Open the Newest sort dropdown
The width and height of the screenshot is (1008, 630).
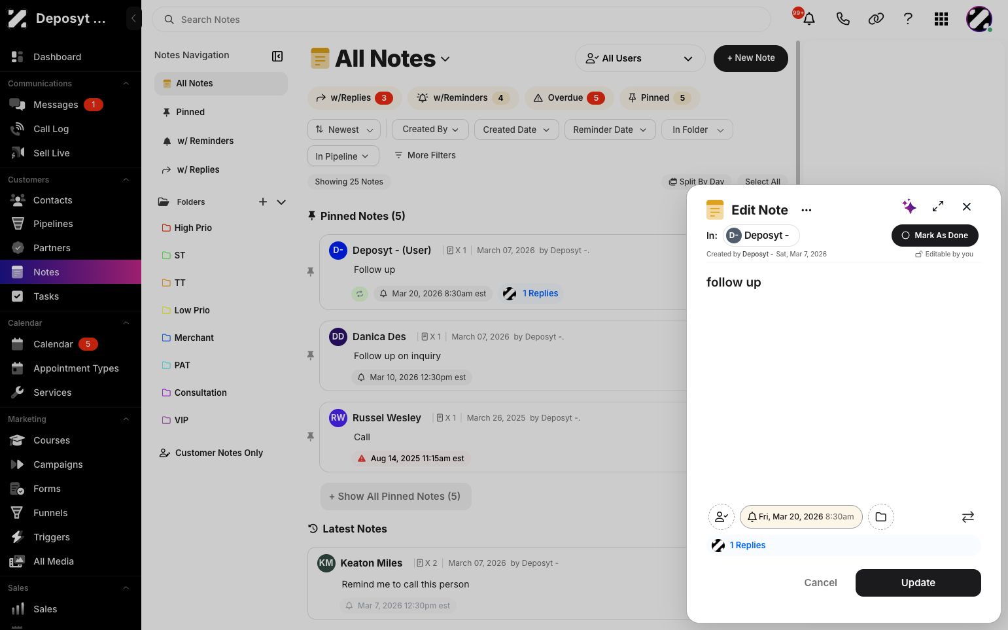coord(344,130)
